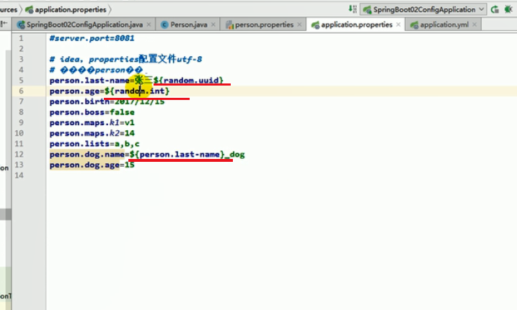Click Spring icon in run configuration selector
This screenshot has height=310, width=517.
(367, 9)
